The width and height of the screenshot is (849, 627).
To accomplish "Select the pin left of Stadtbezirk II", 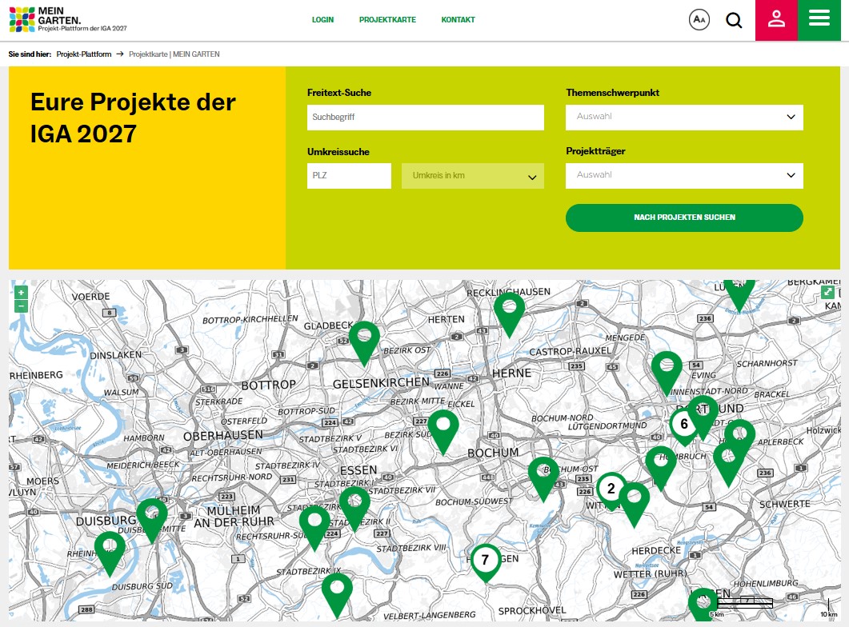I will (314, 529).
